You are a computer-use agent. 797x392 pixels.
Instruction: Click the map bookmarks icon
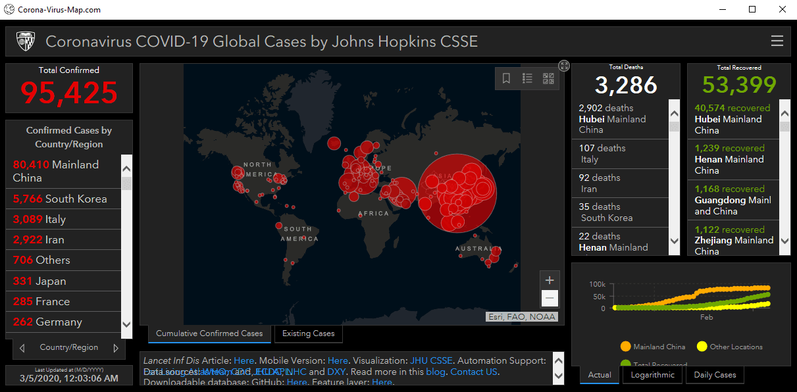coord(506,78)
